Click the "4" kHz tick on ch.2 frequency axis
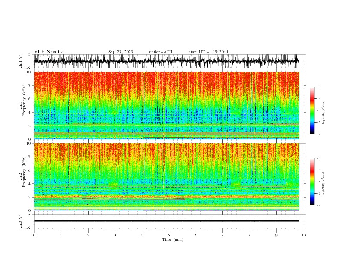Image resolution: width=342 pixels, height=264 pixels. pos(30,184)
